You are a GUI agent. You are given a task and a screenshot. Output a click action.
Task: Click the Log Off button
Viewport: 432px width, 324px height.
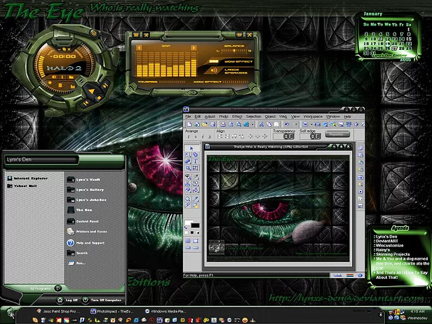click(x=60, y=300)
